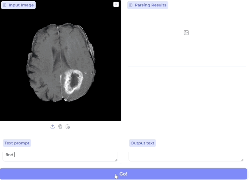Remove the input image with X button
The image size is (249, 180).
tap(116, 4)
